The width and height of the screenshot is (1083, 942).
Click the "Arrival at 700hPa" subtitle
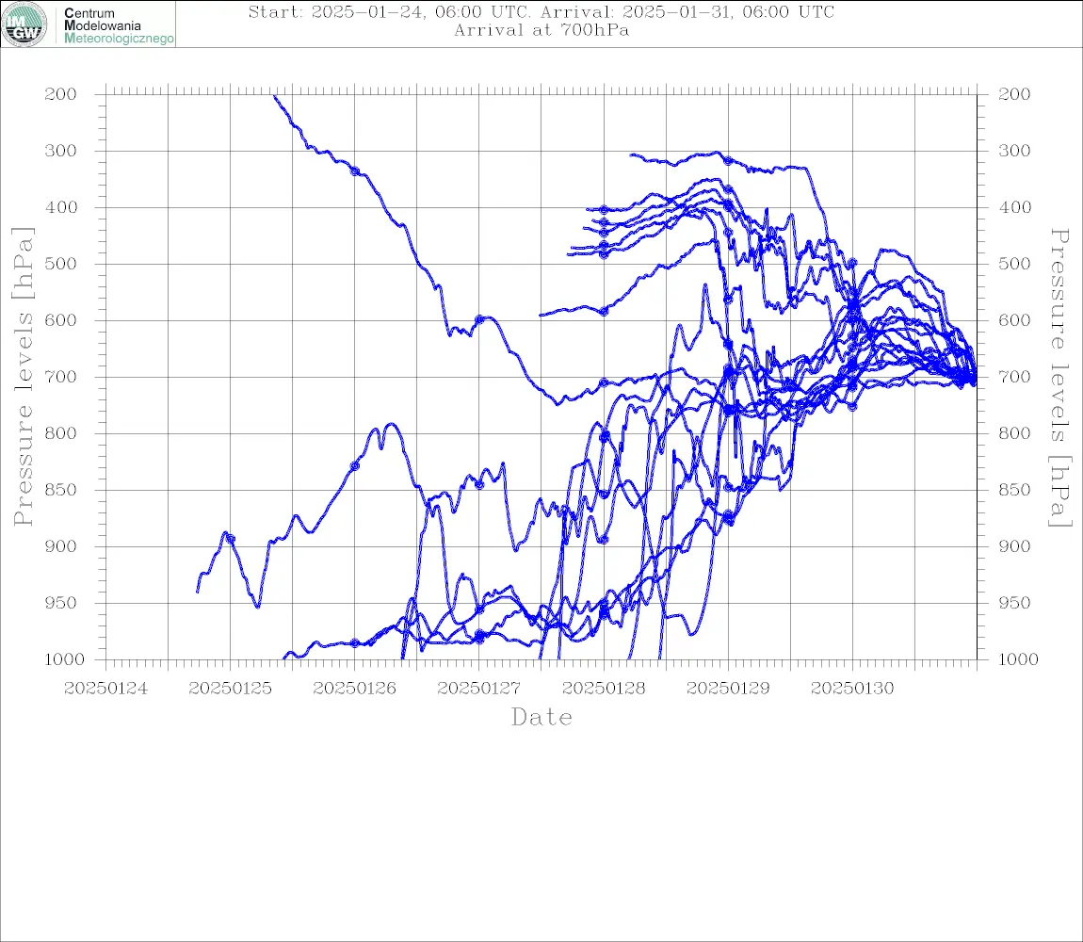click(541, 30)
